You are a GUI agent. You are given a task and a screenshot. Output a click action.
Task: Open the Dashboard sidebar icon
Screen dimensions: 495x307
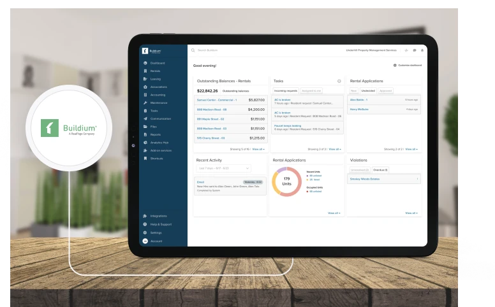(x=145, y=63)
